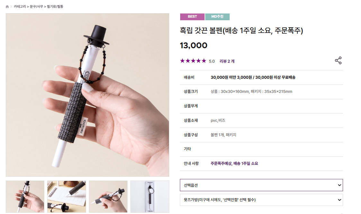
Task: Open 필기류/필통 breadcrumb link
Action: [55, 6]
